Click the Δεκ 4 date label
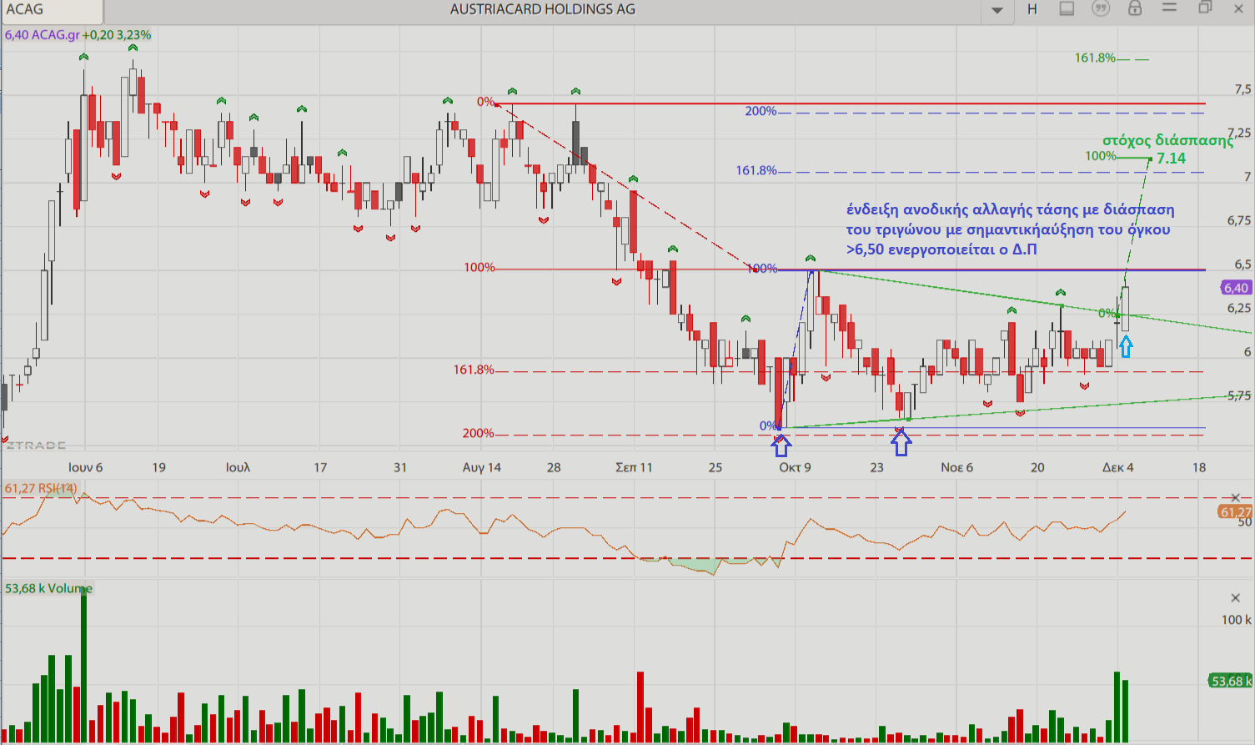 click(1118, 468)
